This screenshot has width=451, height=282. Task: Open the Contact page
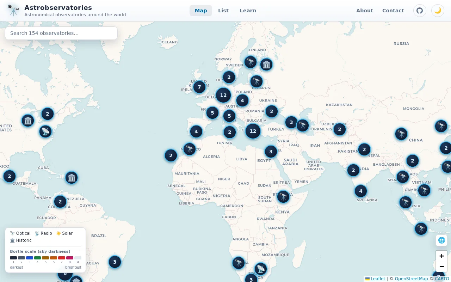(393, 11)
